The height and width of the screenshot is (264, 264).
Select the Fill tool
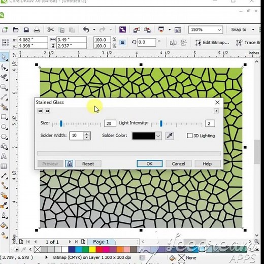coord(4,225)
